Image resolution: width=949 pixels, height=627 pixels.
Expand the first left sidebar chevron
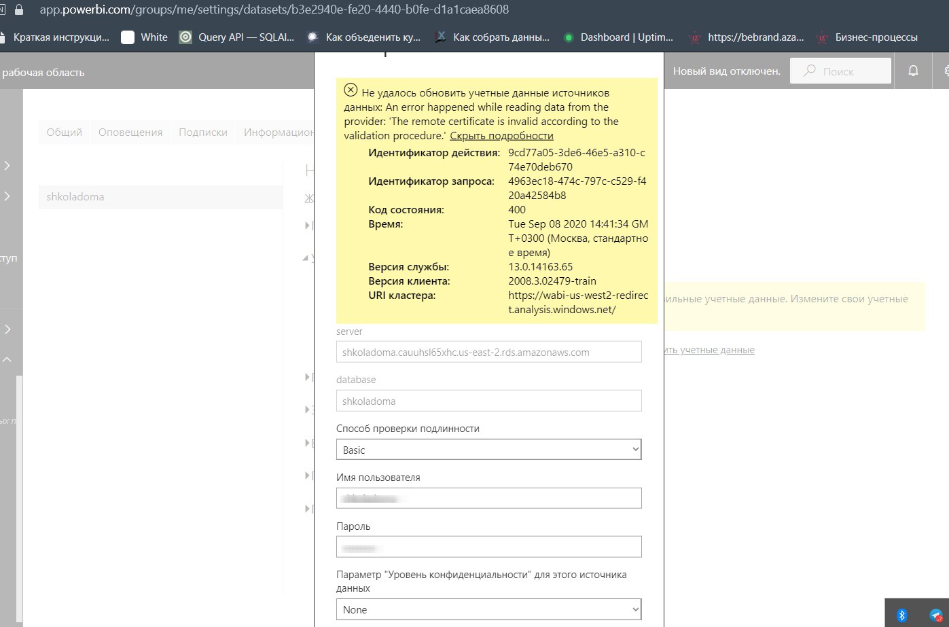pos(7,166)
